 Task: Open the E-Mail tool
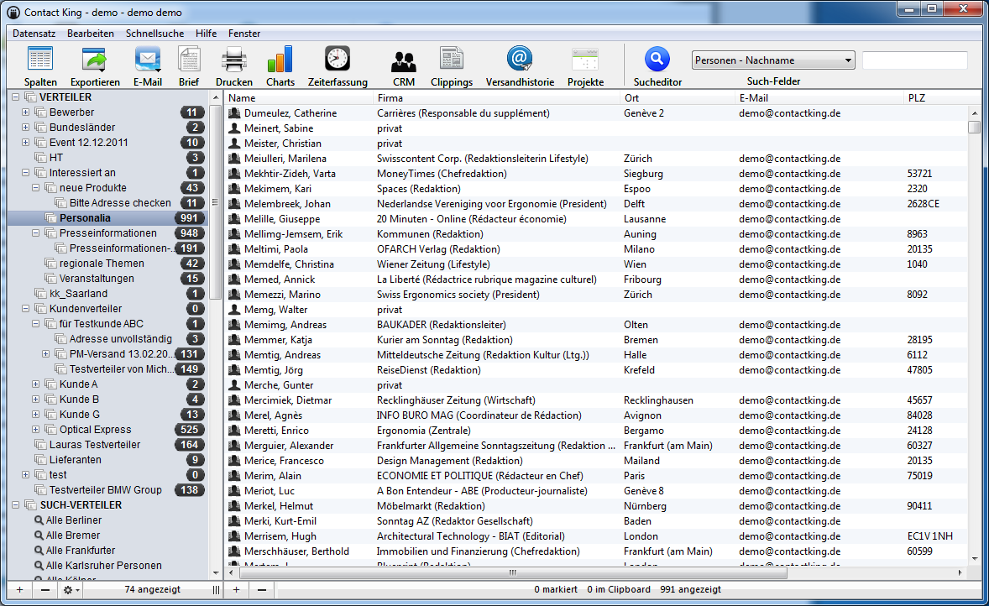[148, 65]
